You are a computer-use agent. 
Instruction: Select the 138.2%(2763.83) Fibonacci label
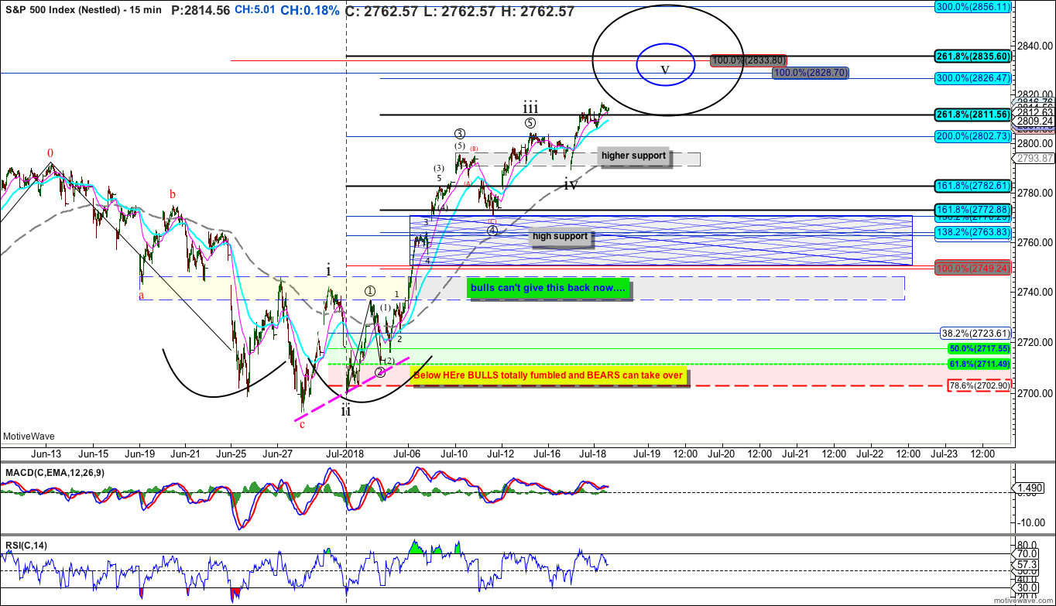tap(973, 232)
